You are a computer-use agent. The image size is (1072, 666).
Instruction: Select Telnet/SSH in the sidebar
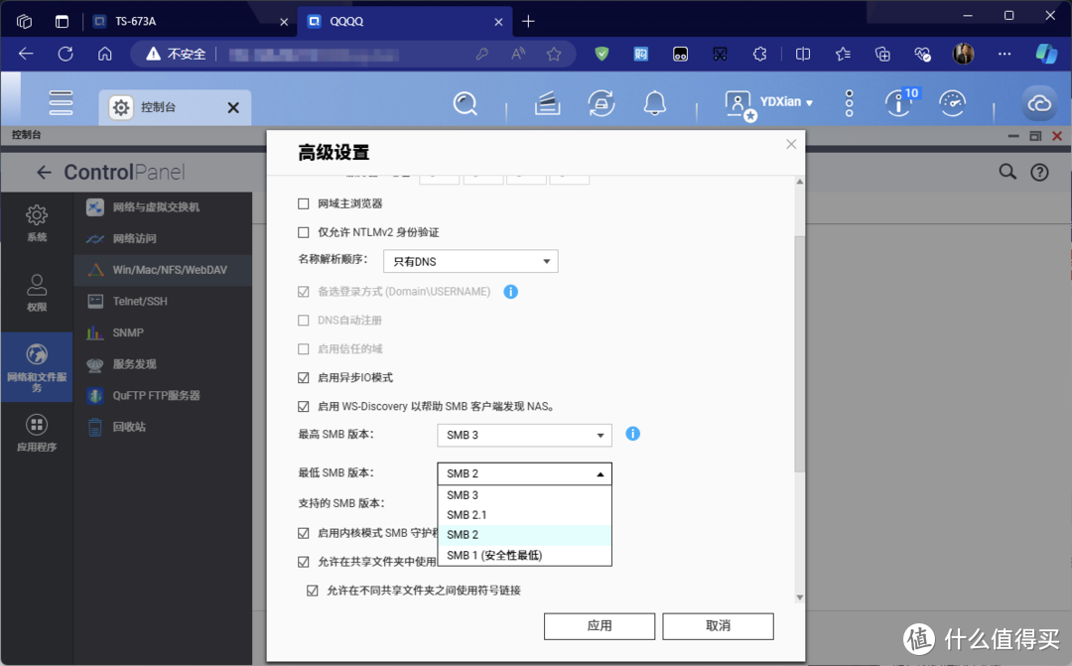(140, 301)
